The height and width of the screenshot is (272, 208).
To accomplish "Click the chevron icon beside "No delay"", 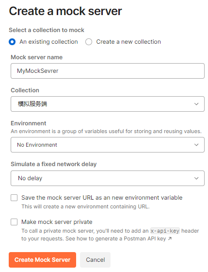I will tap(196, 178).
